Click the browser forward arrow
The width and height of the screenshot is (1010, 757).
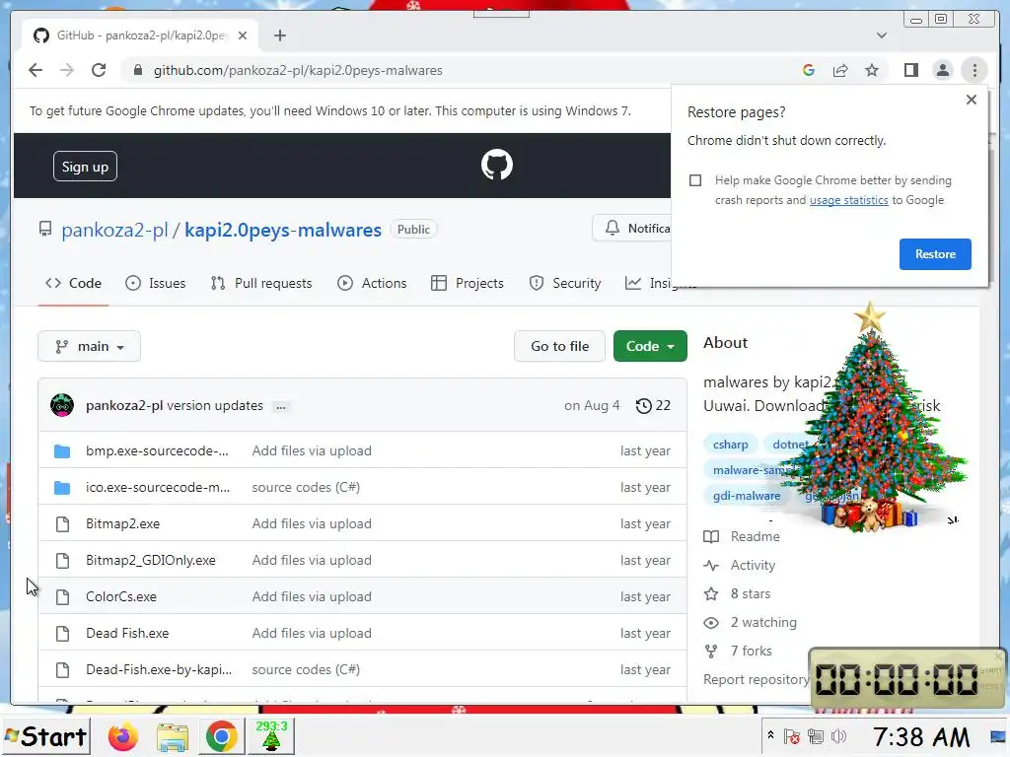coord(67,70)
